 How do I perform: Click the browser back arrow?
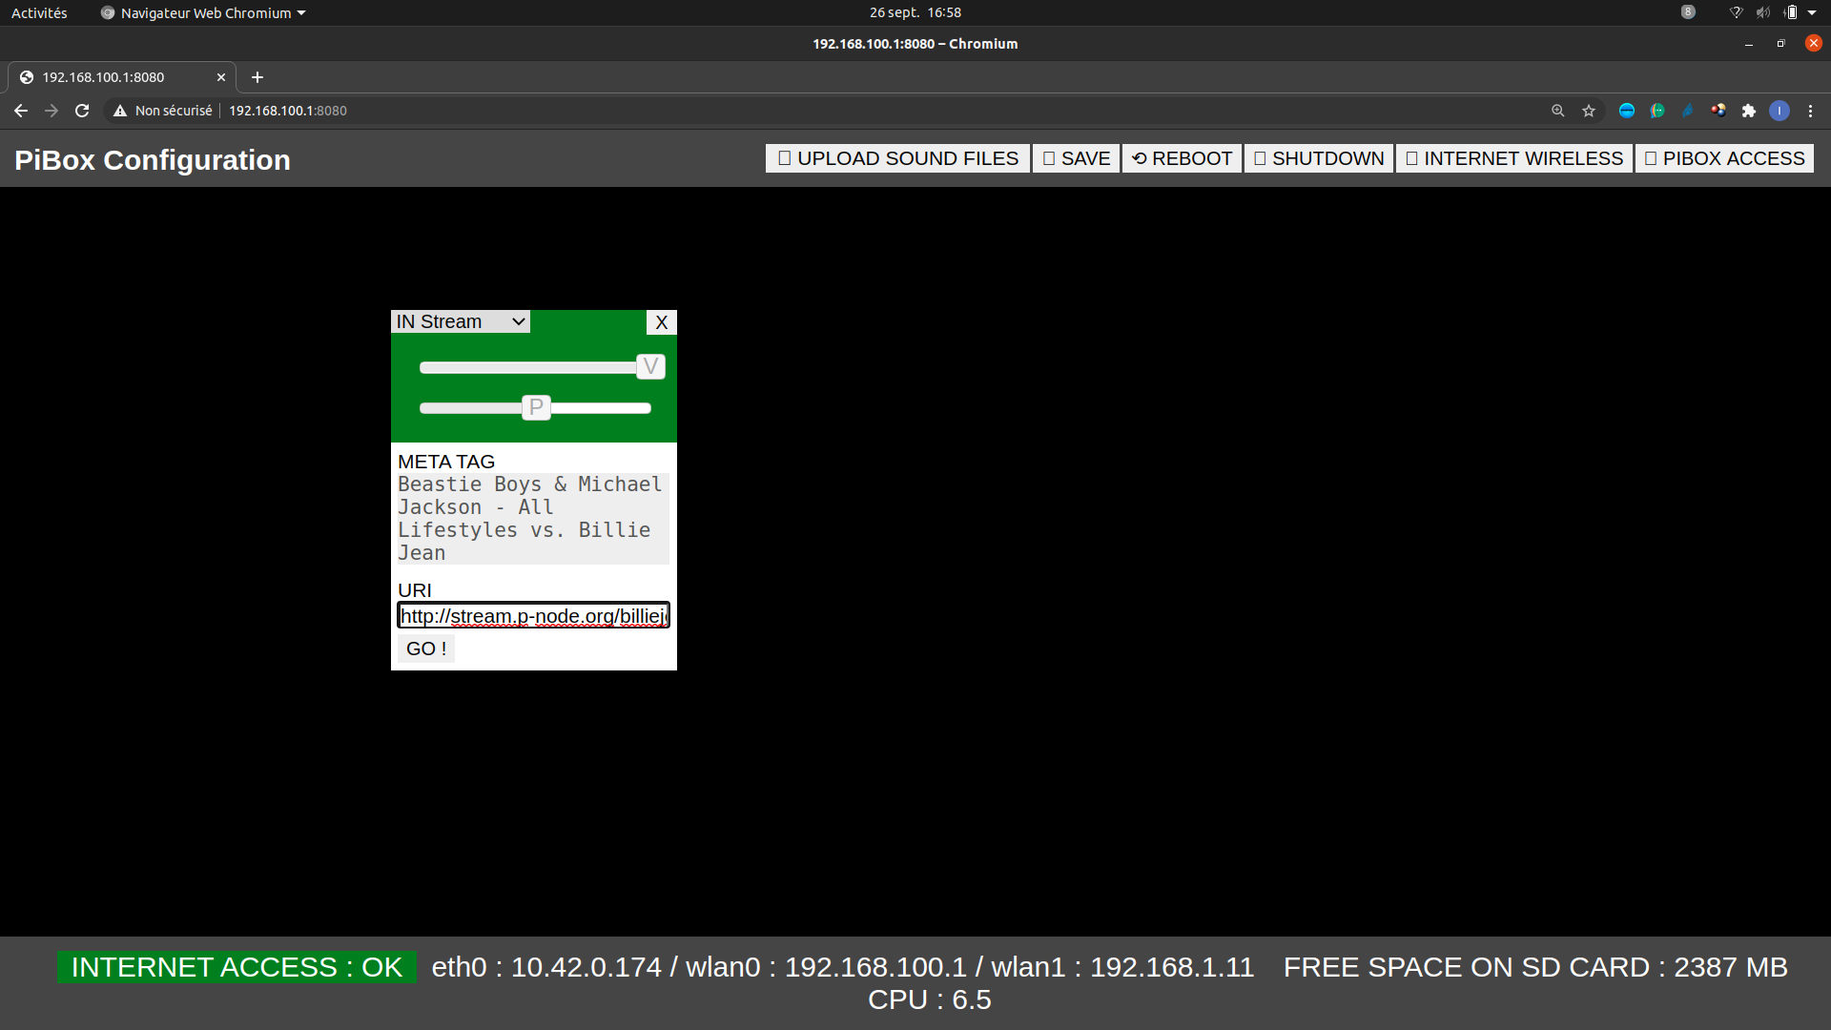click(21, 111)
